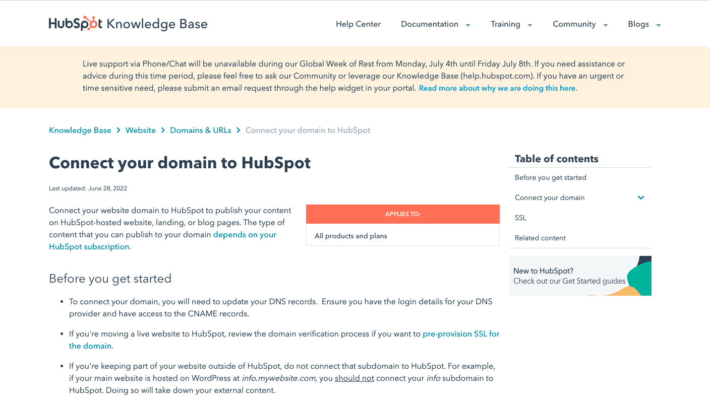Click the HubSpot Knowledge Base logo
710x403 pixels.
[x=128, y=24]
